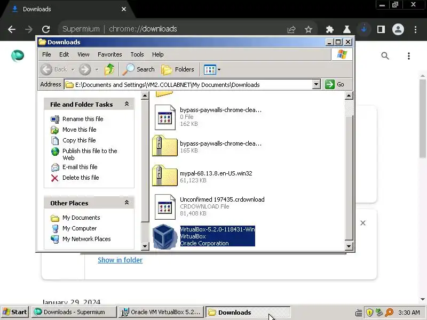Click the task pane scroll down arrow
The height and width of the screenshot is (320, 427).
145,246
